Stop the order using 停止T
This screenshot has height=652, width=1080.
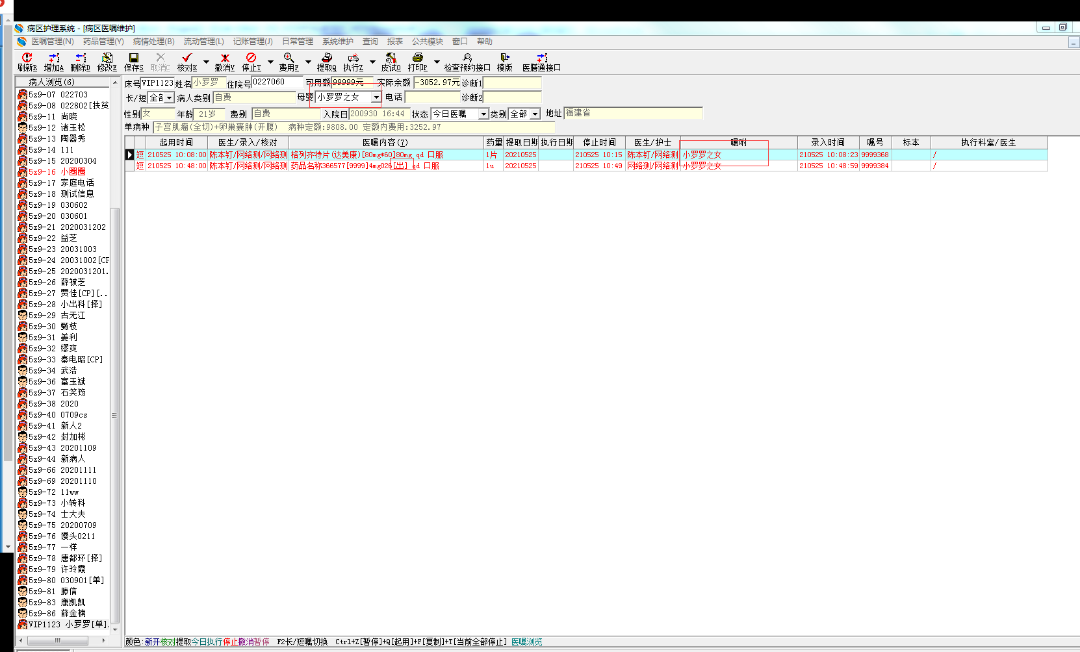pyautogui.click(x=251, y=62)
